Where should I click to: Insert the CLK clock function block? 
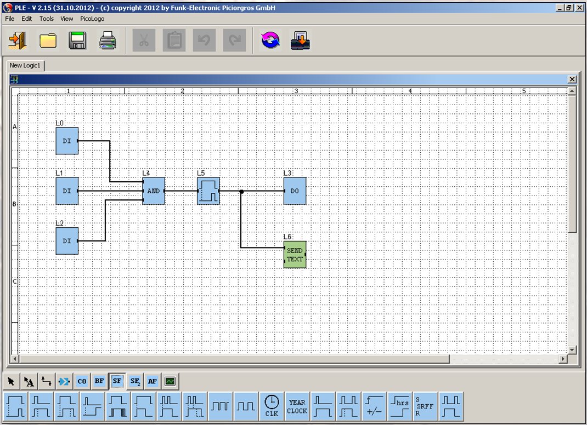(272, 406)
